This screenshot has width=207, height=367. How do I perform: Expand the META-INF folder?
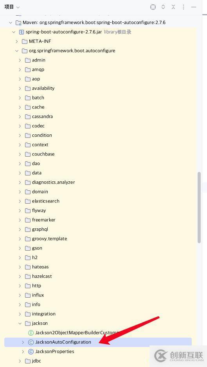16,42
